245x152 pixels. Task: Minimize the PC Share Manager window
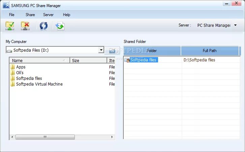(227, 3)
